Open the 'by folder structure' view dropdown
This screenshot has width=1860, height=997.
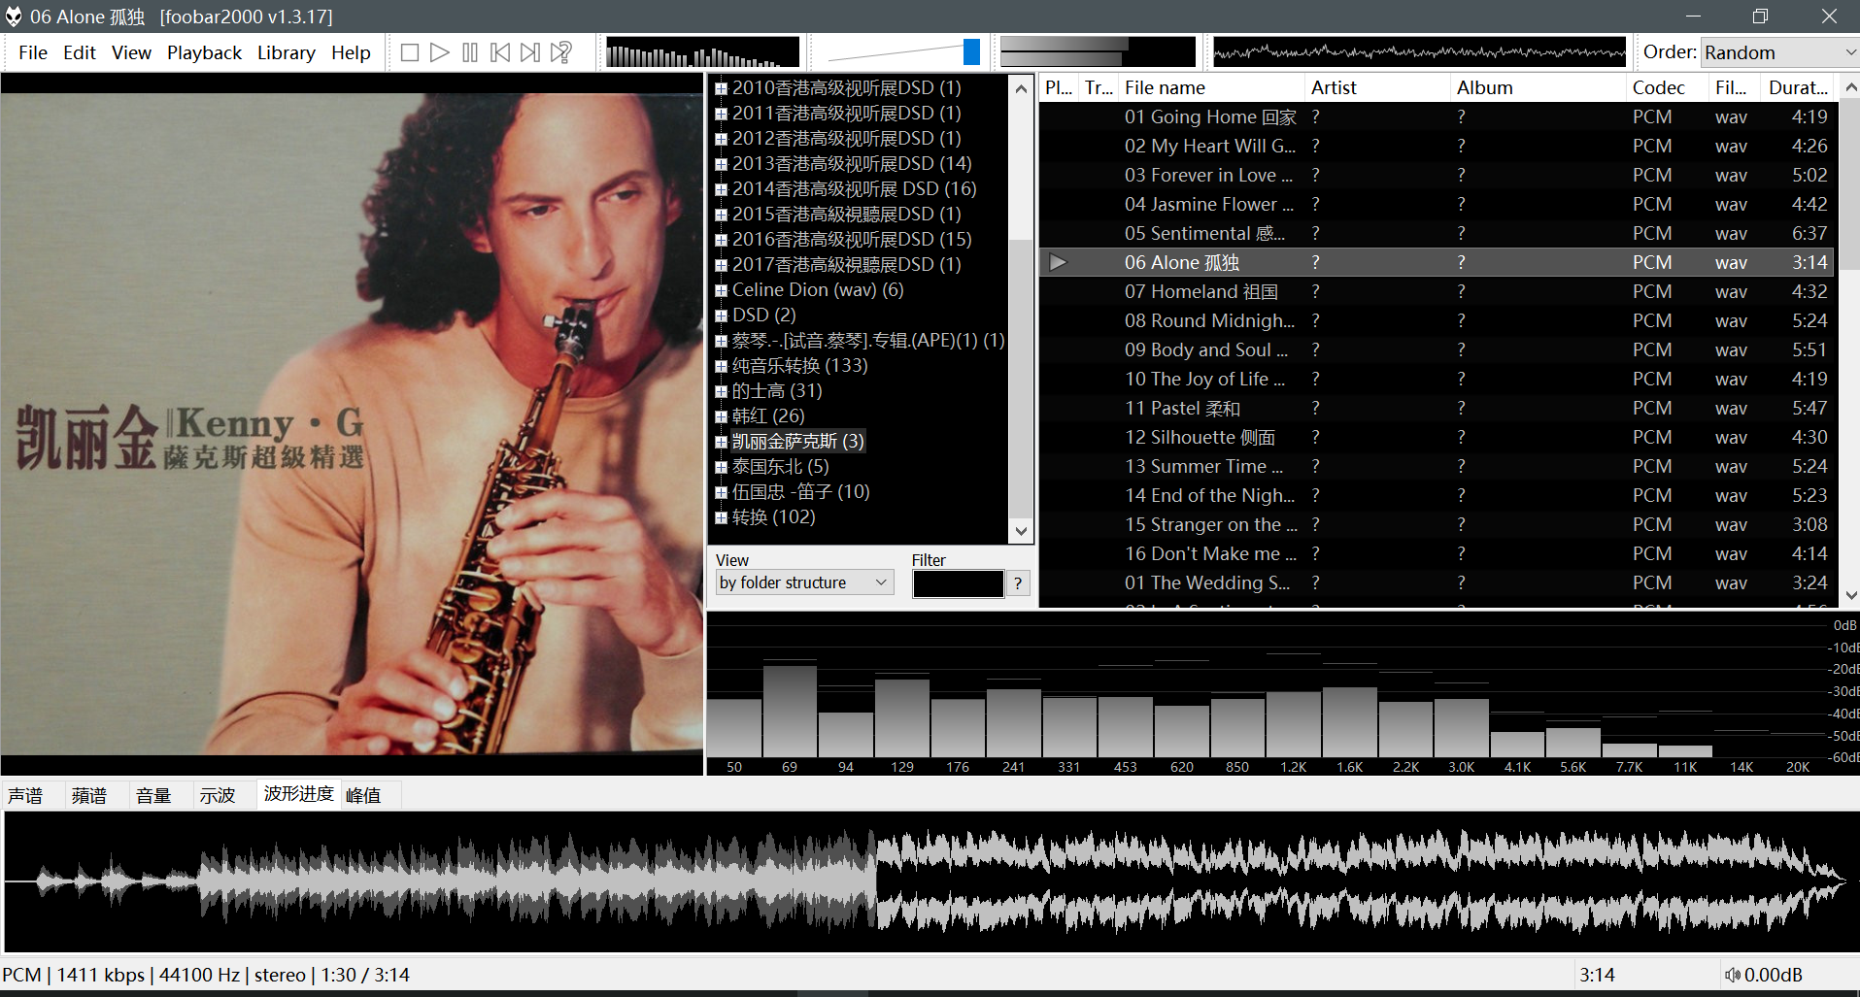(x=803, y=582)
